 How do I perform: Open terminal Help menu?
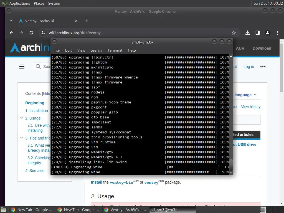132,50
